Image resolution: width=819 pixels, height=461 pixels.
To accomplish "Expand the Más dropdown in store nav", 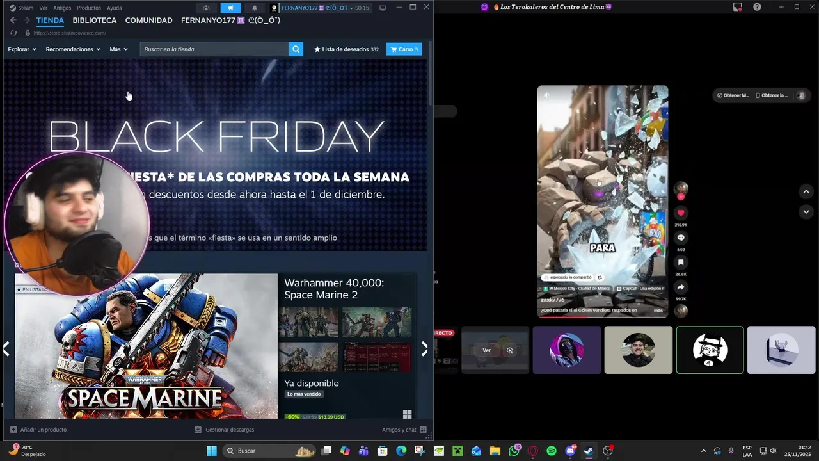I will [x=118, y=49].
